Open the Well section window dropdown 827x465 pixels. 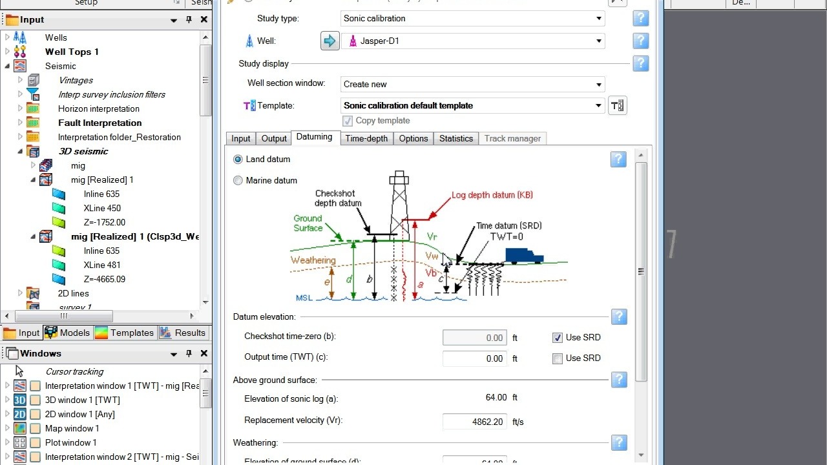coord(599,84)
